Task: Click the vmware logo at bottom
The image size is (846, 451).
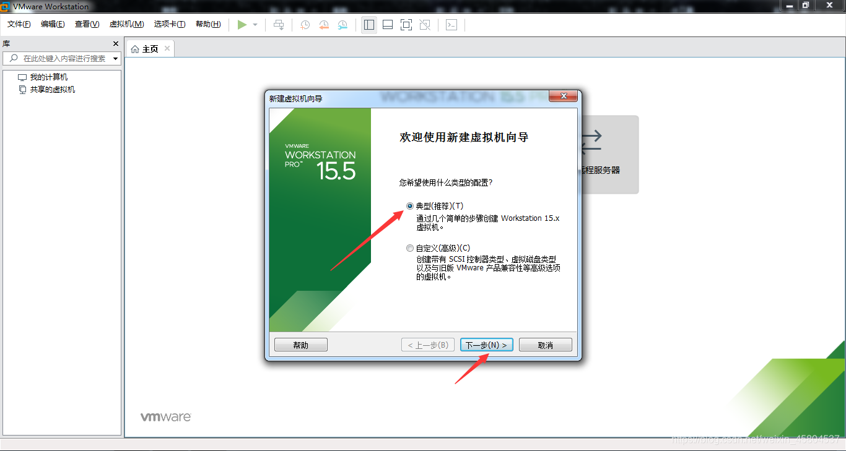Action: (165, 417)
